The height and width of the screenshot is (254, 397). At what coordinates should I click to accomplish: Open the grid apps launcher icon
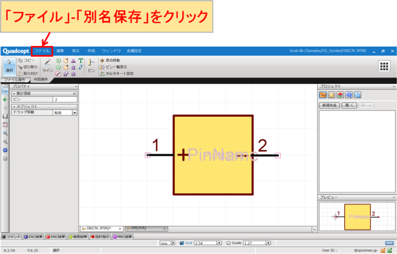pyautogui.click(x=384, y=66)
